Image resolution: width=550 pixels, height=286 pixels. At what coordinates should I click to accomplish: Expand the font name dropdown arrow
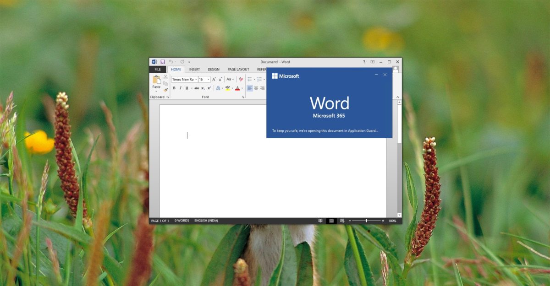[x=196, y=80]
